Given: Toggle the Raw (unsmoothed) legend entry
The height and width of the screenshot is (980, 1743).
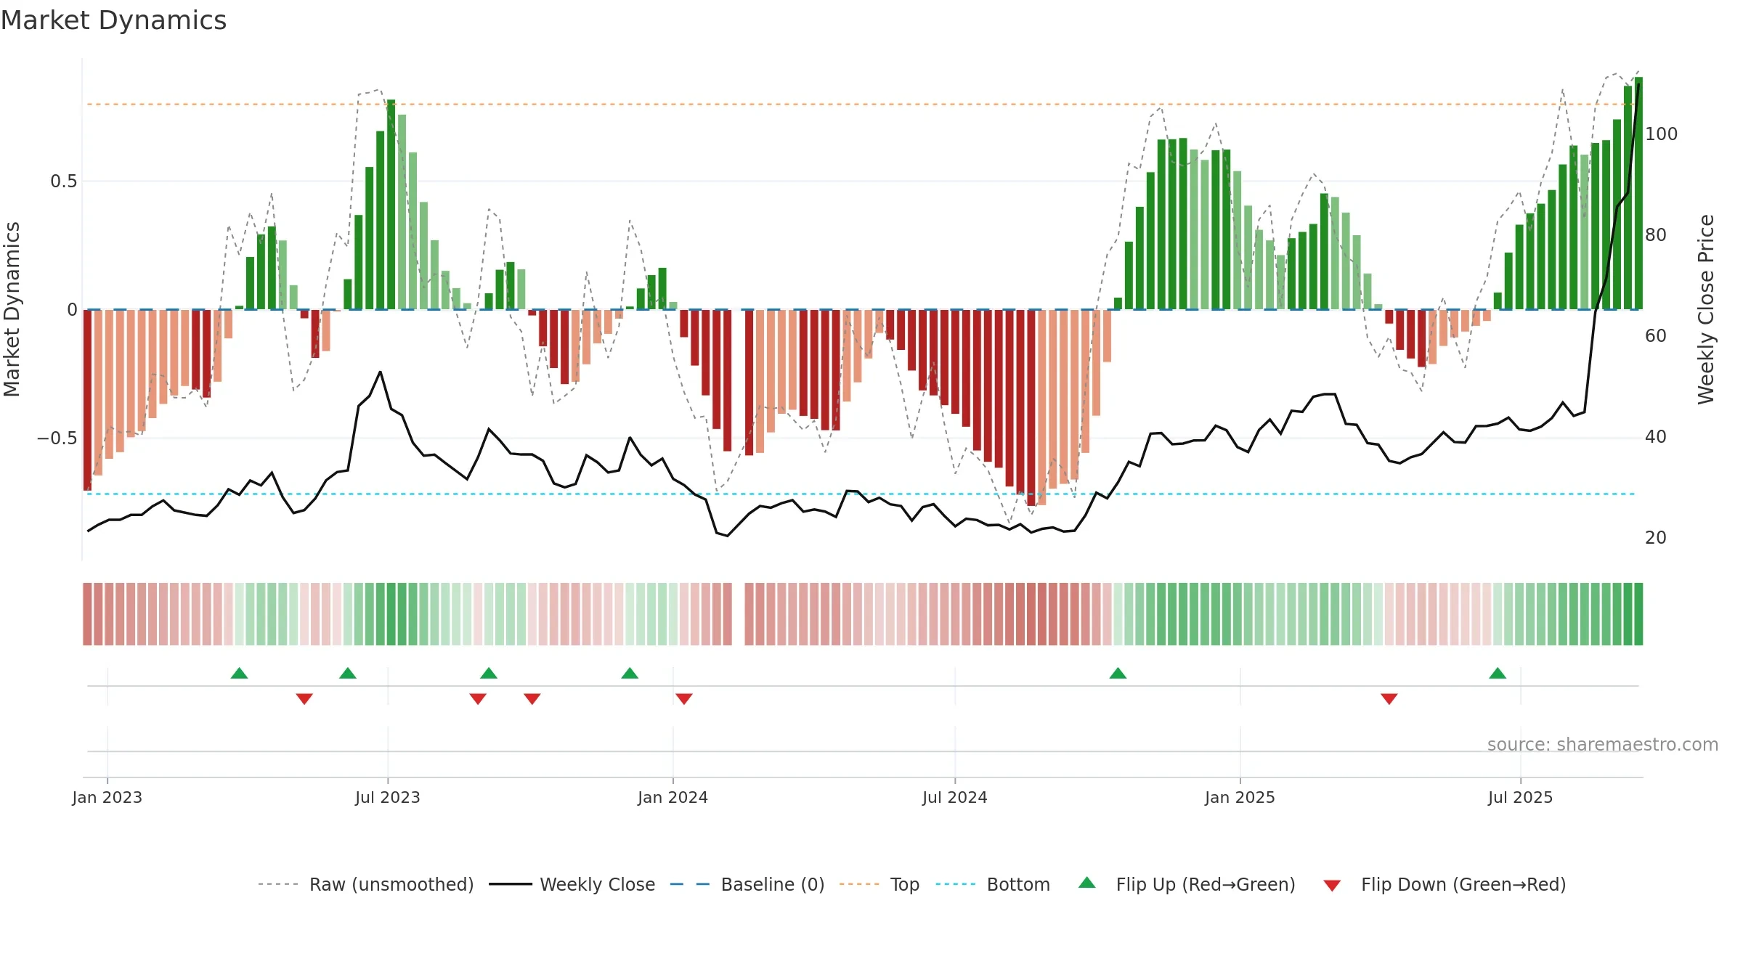Looking at the screenshot, I should (x=366, y=884).
